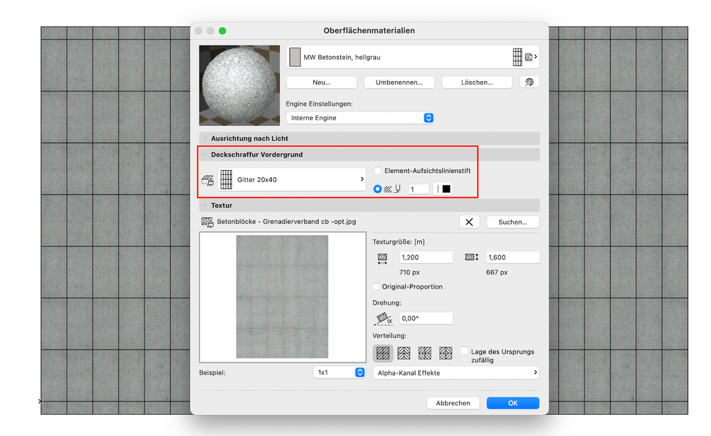Open the MW Betonstein, hellgrau material selector
The height and width of the screenshot is (436, 711).
pos(413,57)
